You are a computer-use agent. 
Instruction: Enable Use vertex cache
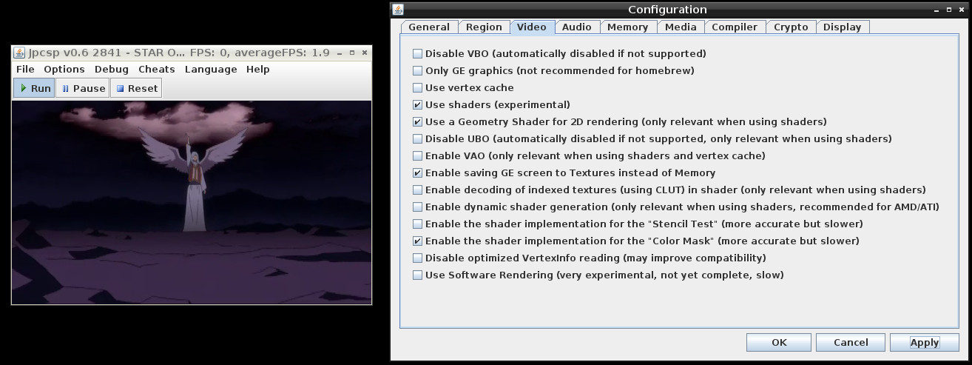coord(418,87)
